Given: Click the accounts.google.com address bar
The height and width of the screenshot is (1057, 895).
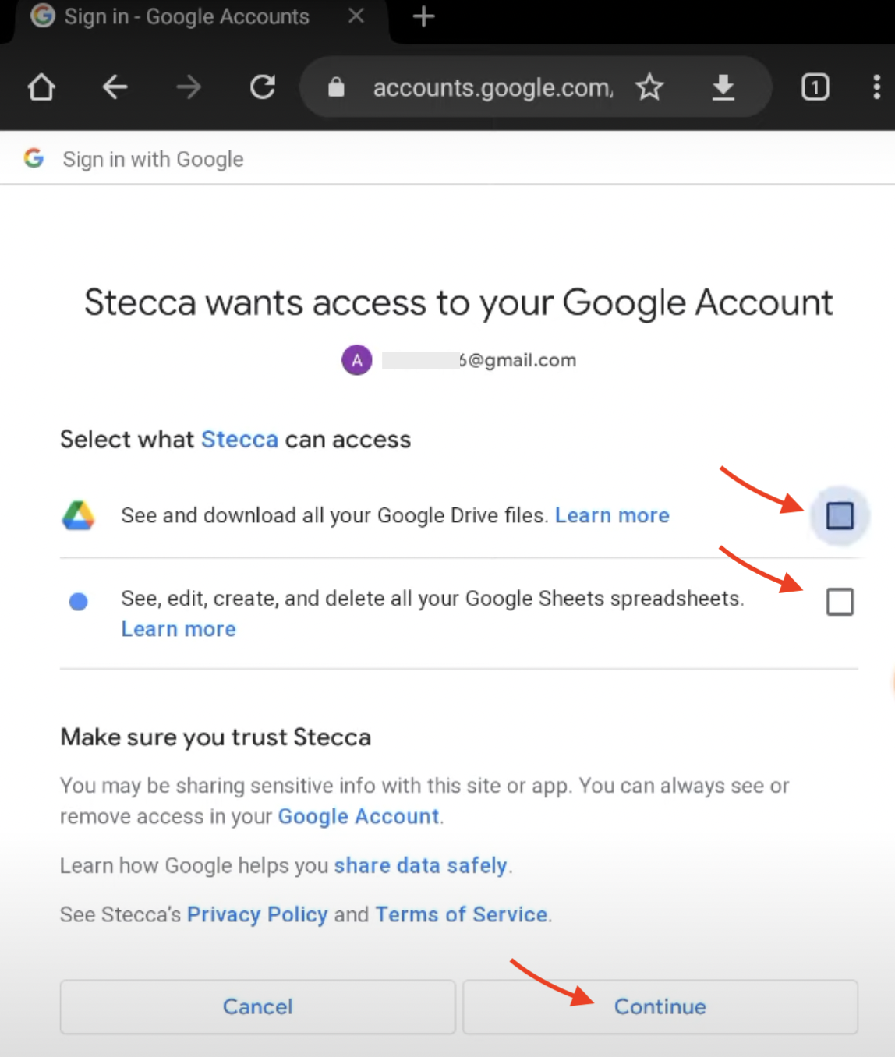Looking at the screenshot, I should [492, 87].
